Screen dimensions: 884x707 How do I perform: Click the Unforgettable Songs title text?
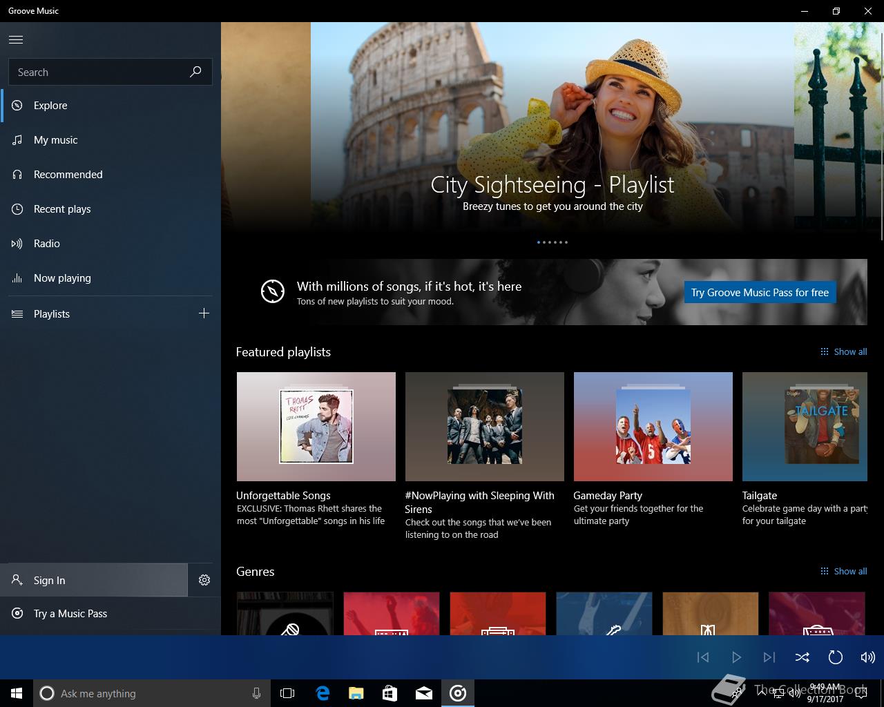pyautogui.click(x=283, y=495)
